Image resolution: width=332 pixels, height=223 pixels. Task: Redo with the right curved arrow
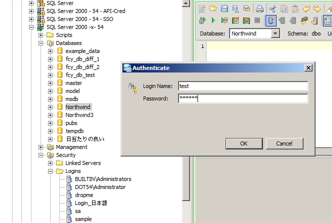tap(317, 9)
